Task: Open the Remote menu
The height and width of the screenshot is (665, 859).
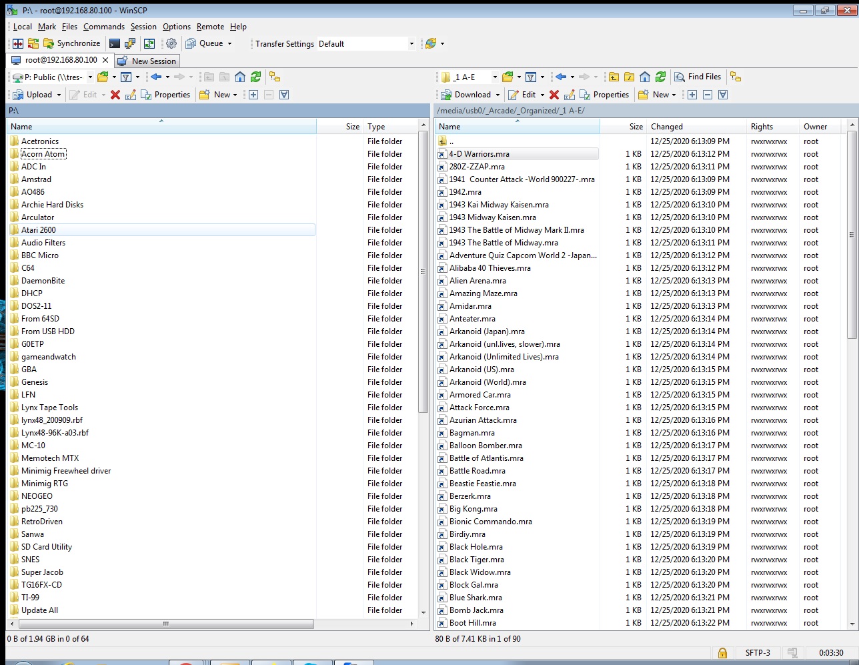Action: tap(210, 27)
